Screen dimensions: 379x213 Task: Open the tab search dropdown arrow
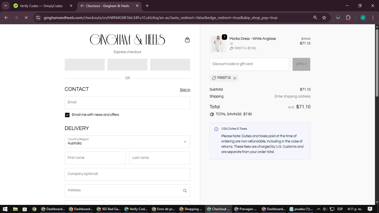[x=6, y=6]
